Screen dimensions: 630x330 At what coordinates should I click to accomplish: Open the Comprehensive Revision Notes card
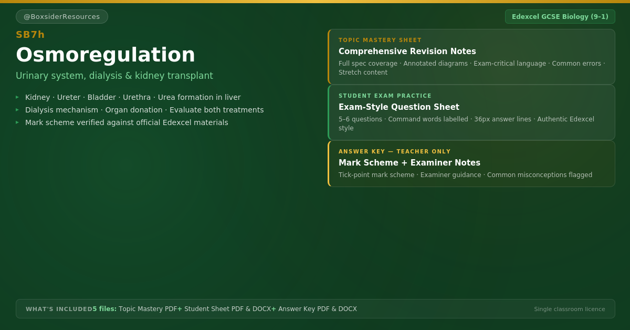click(471, 57)
